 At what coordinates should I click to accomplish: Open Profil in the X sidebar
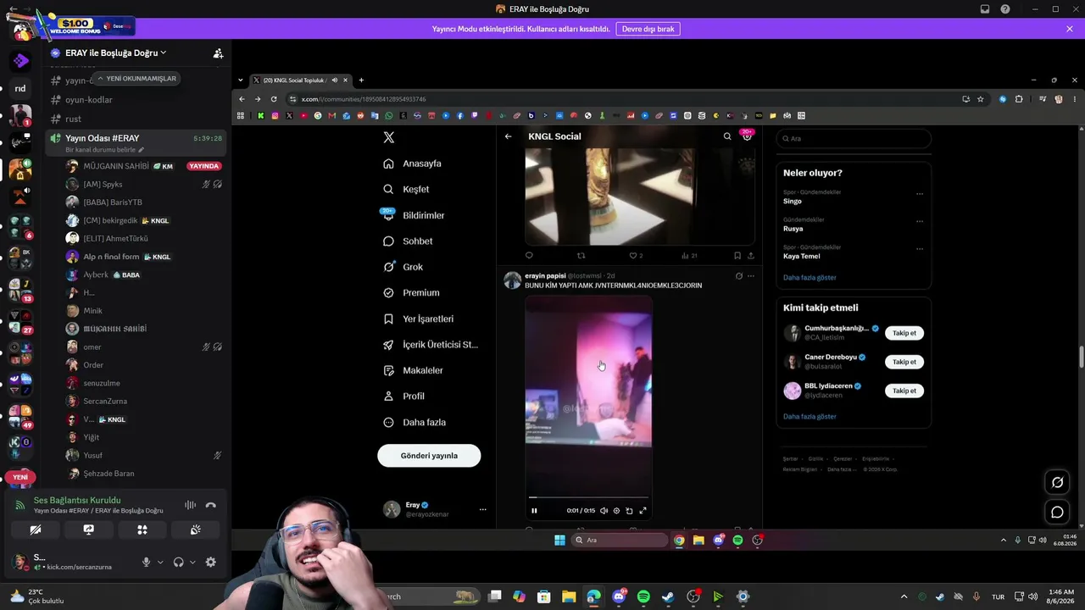tap(403, 396)
